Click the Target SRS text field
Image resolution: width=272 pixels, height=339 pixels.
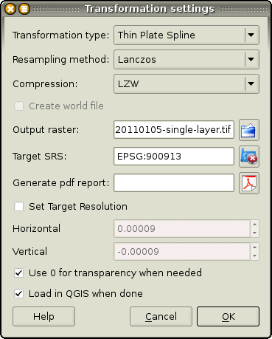tap(174, 157)
